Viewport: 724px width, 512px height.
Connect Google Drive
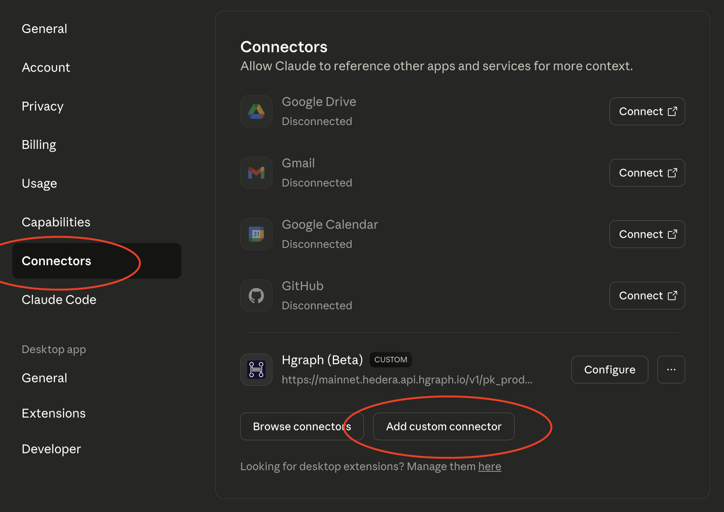pos(647,111)
